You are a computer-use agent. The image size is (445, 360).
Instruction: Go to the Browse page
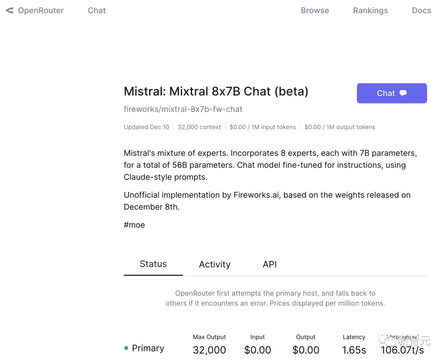[315, 11]
